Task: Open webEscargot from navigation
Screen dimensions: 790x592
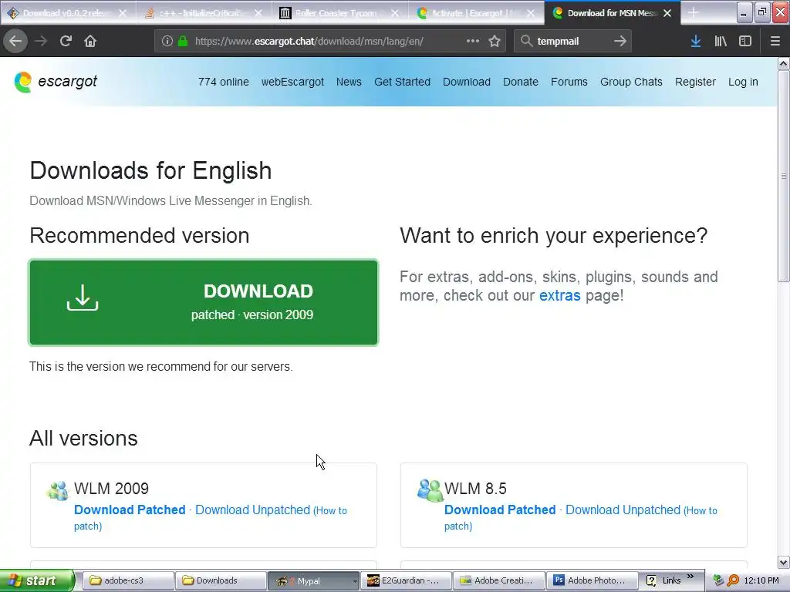Action: point(292,82)
